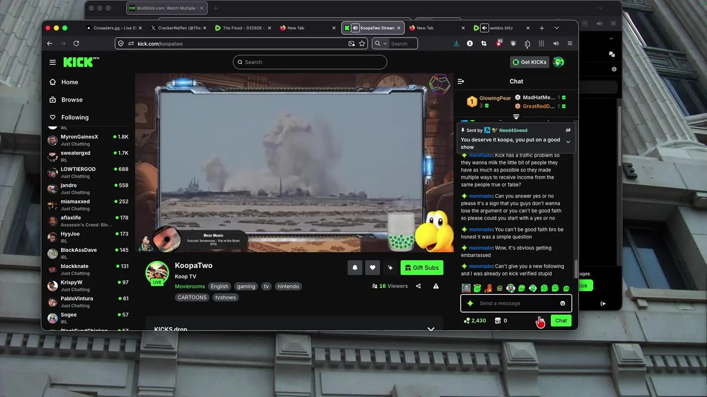Reload the current page
The height and width of the screenshot is (397, 707).
76,44
